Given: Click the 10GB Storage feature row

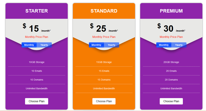Looking at the screenshot, I should [x=37, y=62].
